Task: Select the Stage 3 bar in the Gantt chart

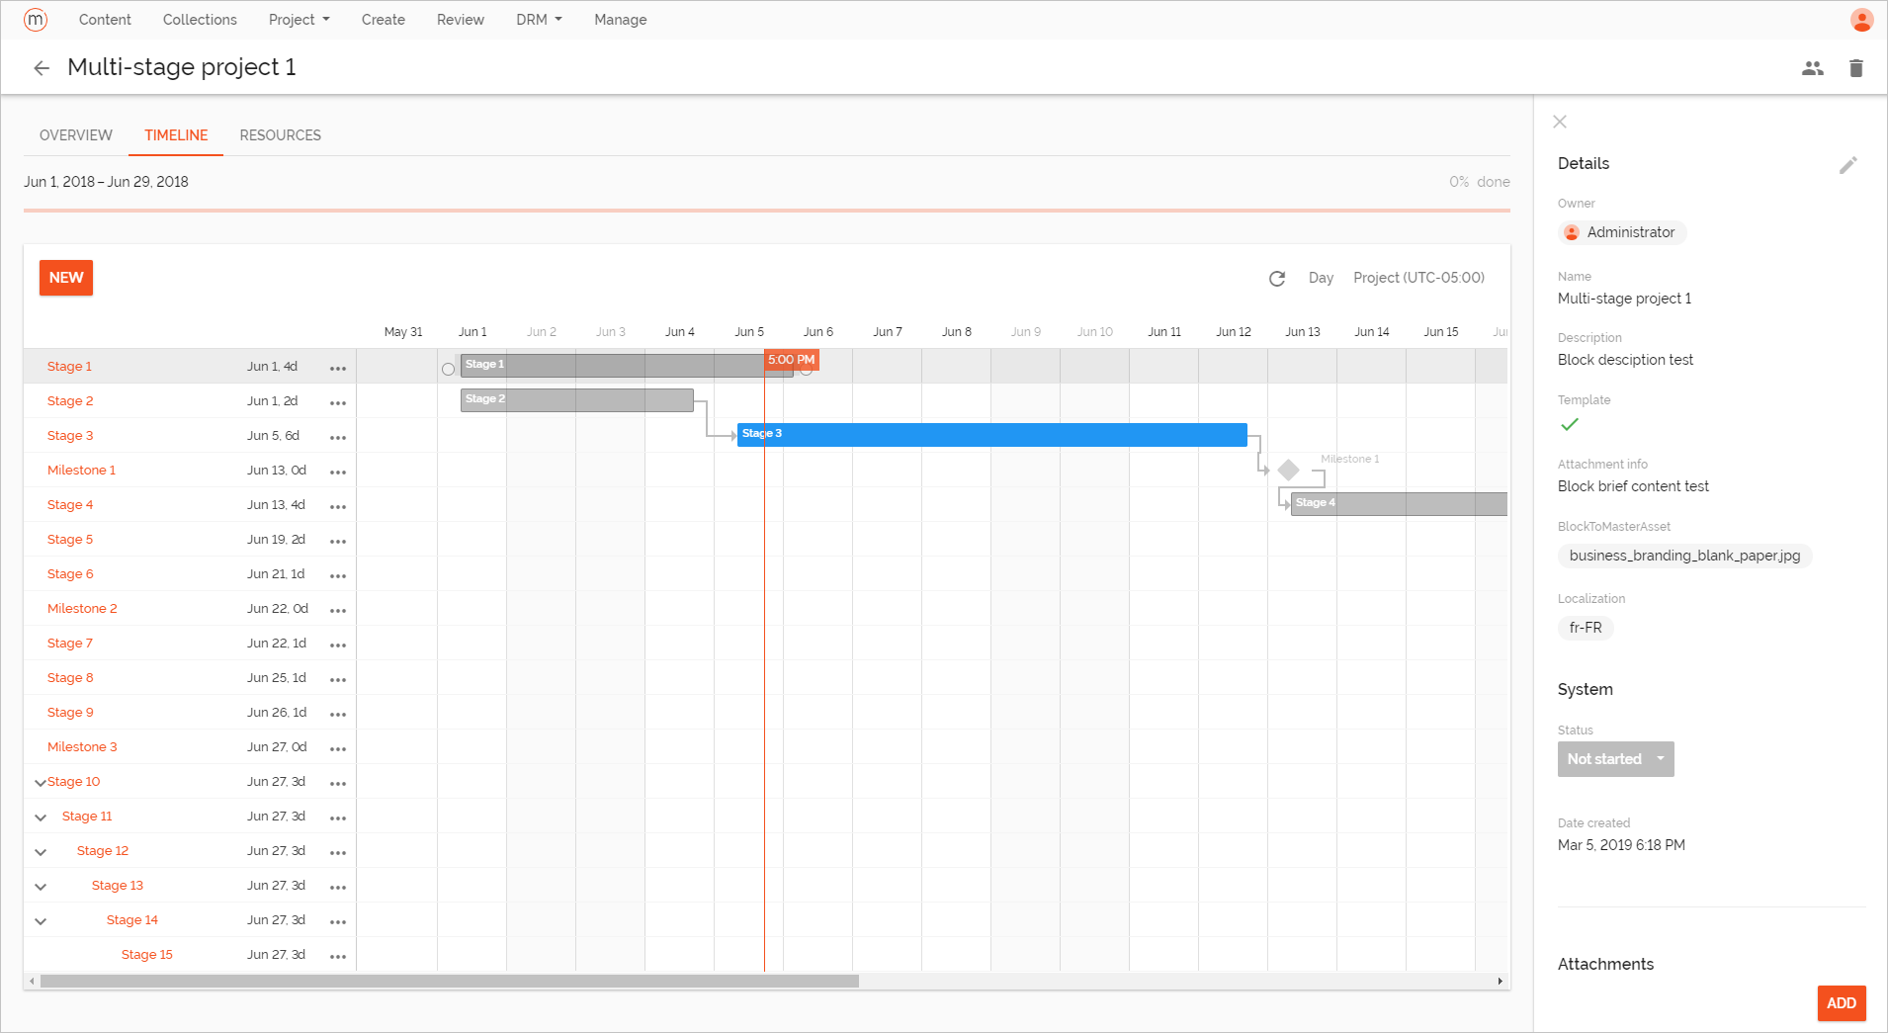Action: (988, 434)
